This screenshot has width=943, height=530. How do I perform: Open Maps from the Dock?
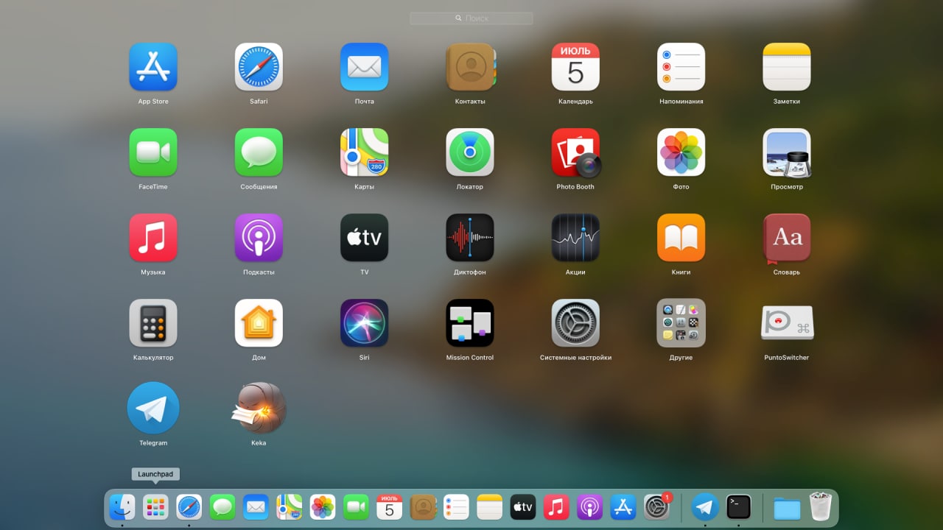tap(290, 506)
